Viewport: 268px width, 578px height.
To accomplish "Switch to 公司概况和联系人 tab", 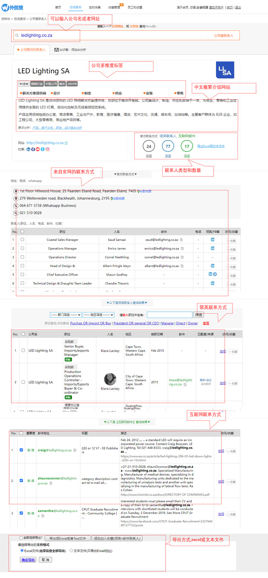I will pyautogui.click(x=31, y=50).
